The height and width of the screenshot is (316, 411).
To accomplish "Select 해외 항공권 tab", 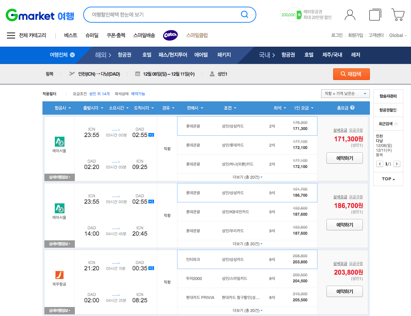I will coord(124,55).
